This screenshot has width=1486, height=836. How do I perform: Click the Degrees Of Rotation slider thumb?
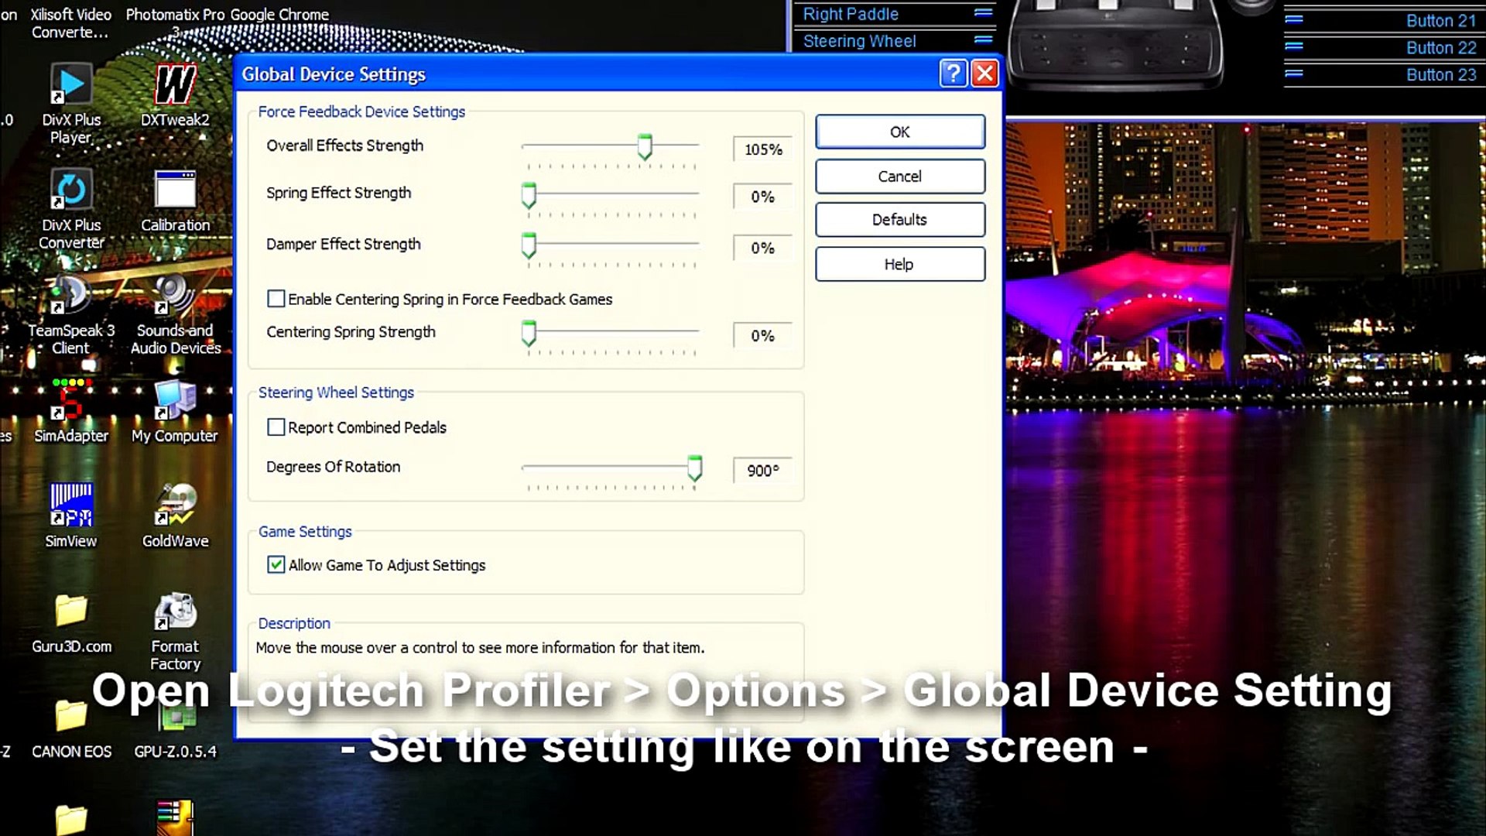(694, 468)
